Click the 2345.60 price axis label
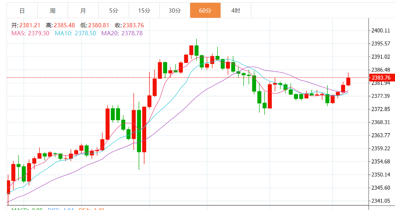 [x=381, y=188]
